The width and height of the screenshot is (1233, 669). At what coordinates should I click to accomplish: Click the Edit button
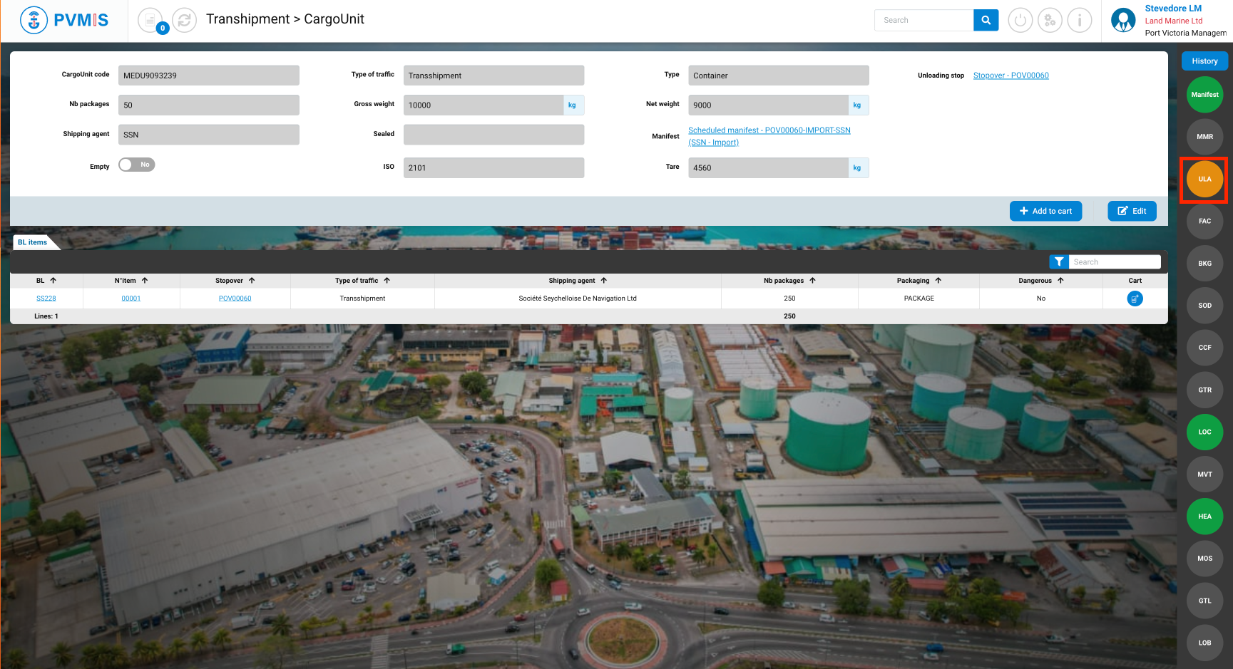(1132, 211)
